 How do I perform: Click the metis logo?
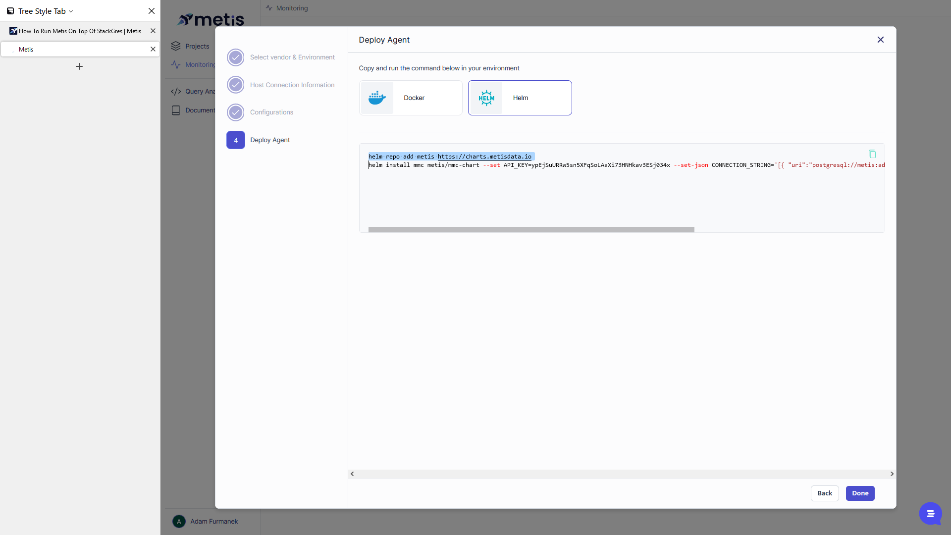[211, 20]
